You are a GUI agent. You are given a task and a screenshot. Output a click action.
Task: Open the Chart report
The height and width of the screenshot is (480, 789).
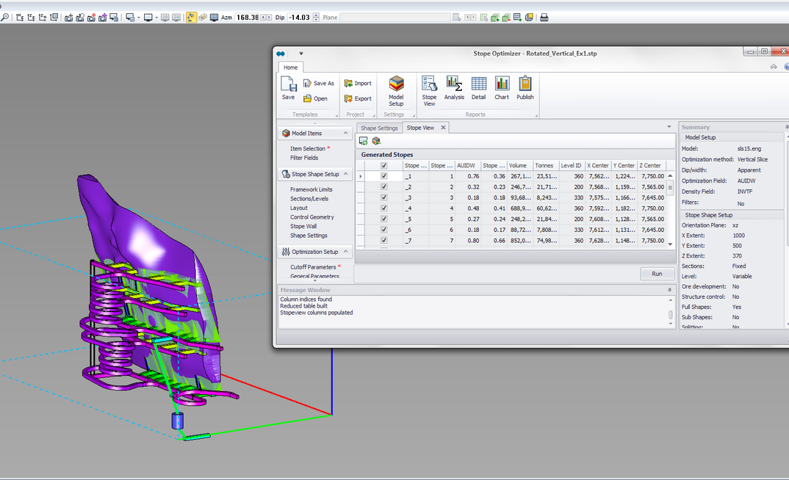(502, 88)
